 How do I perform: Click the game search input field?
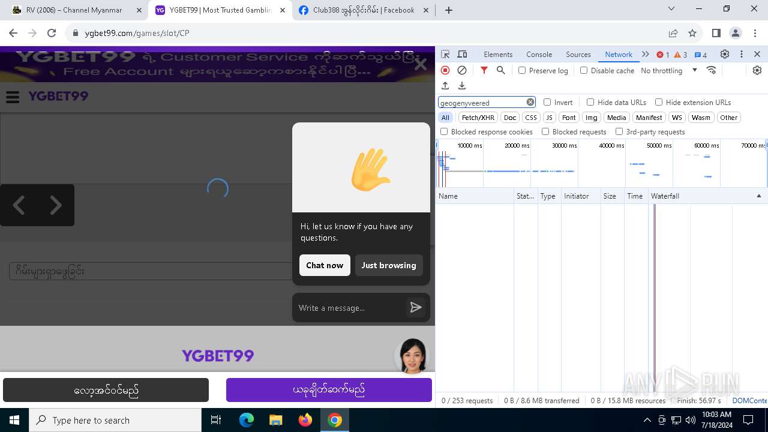pos(150,271)
